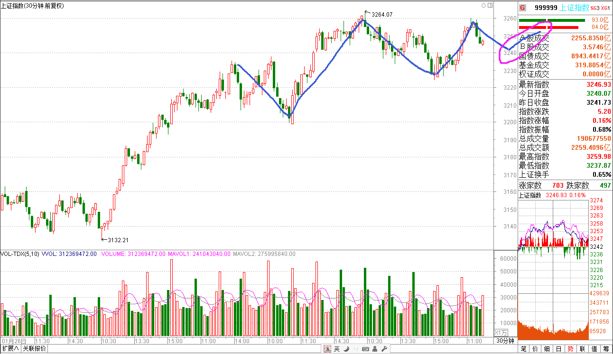Click the IME person icon

[x=375, y=349]
